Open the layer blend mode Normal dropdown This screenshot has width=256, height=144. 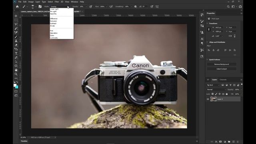coord(216,90)
